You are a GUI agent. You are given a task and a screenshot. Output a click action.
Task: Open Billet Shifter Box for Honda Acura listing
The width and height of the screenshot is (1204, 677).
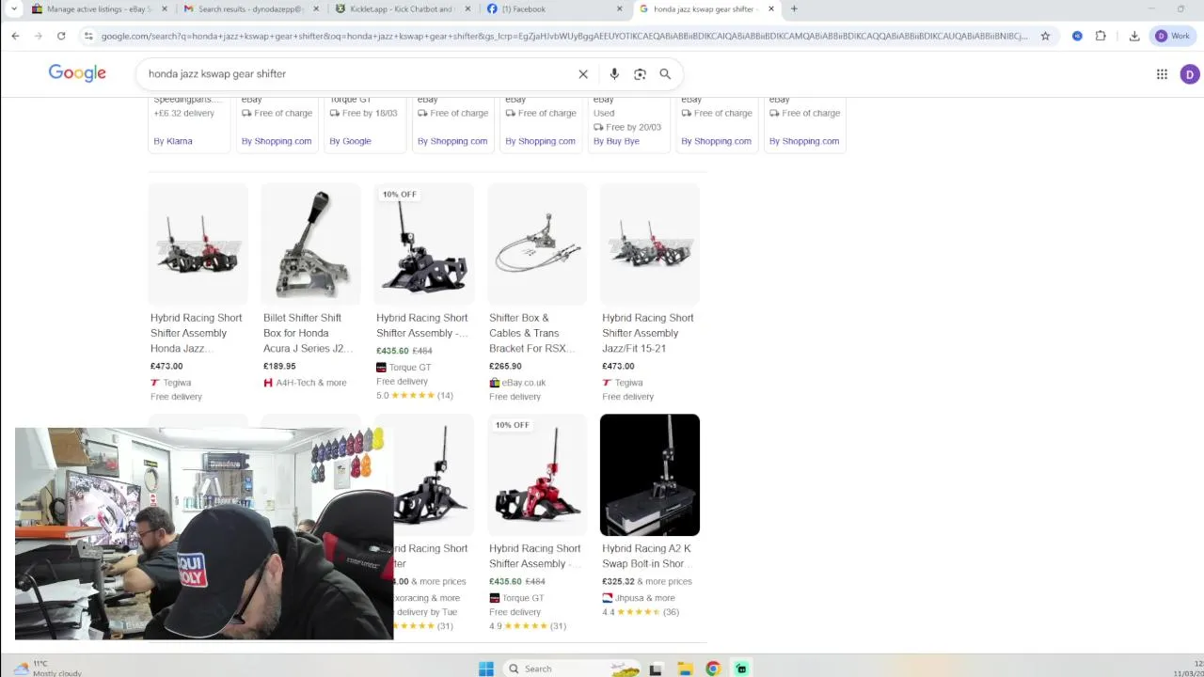(308, 333)
